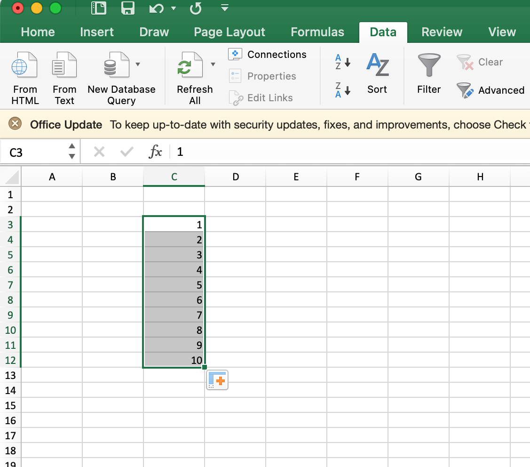The image size is (530, 467).
Task: Select column F header
Action: click(357, 177)
